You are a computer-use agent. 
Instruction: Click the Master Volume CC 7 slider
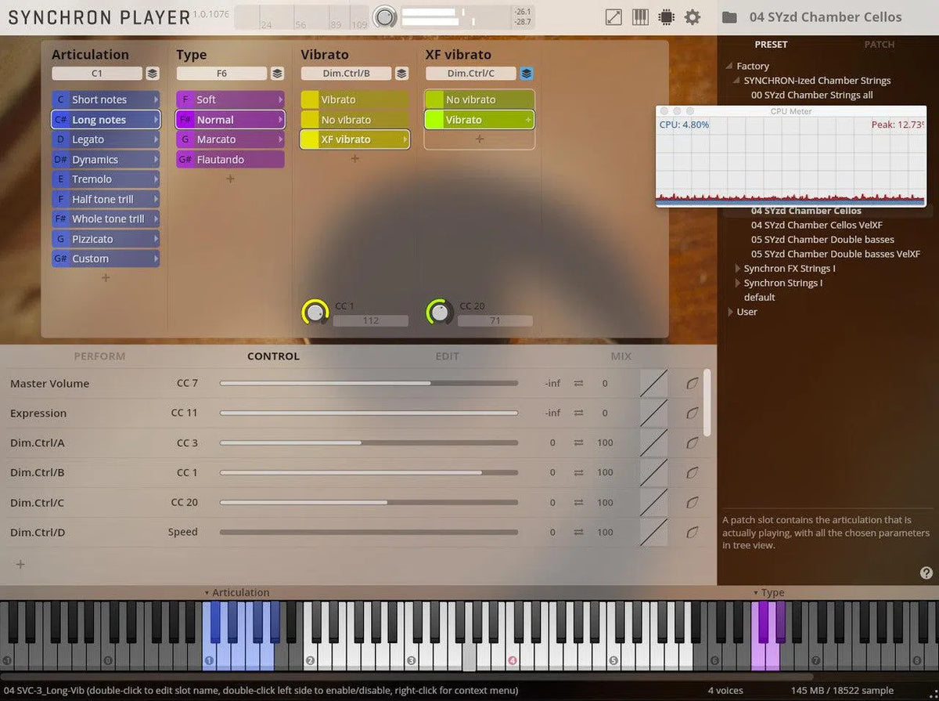tap(368, 384)
